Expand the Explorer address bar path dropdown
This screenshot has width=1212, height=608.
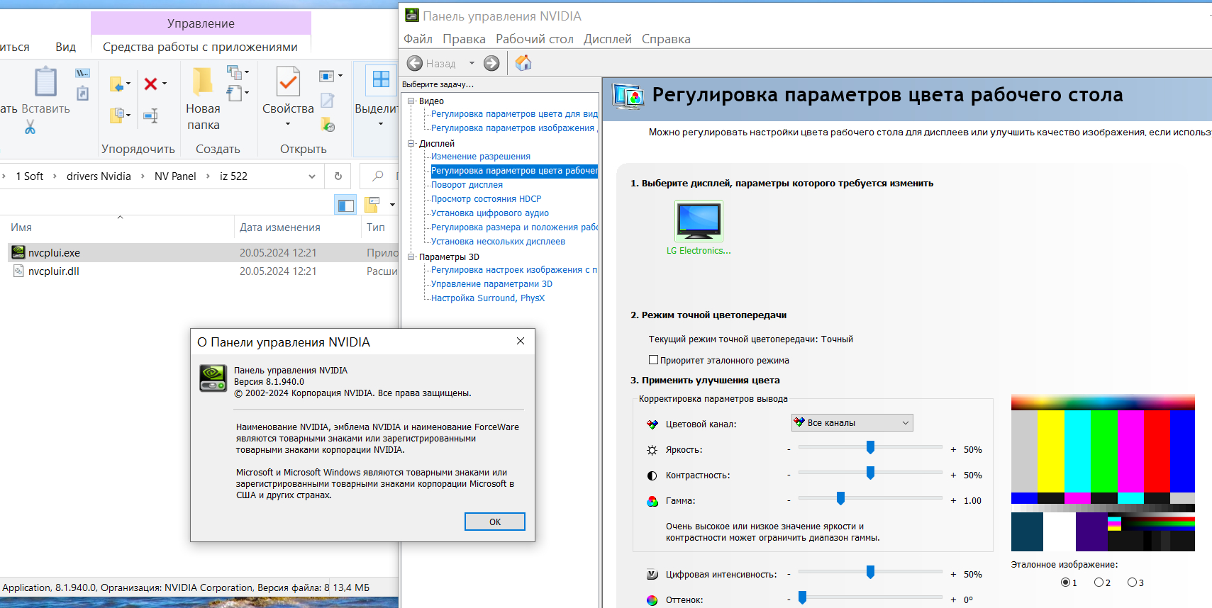pos(311,176)
